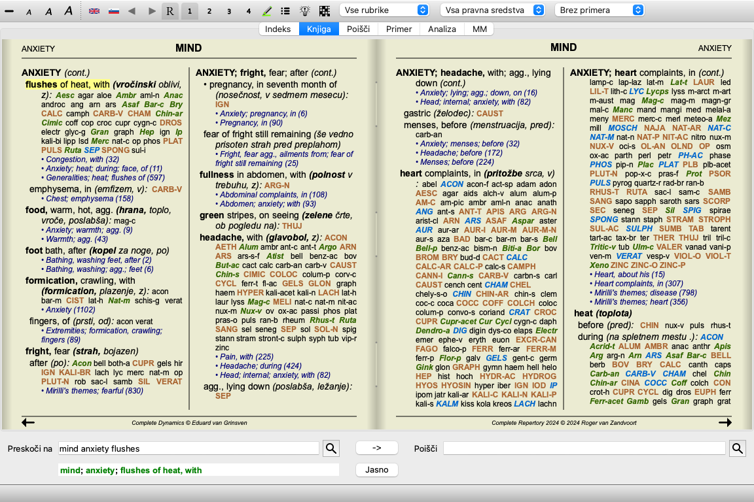Switch to the Analiza tab
Screen dimensions: 754x502
441,29
